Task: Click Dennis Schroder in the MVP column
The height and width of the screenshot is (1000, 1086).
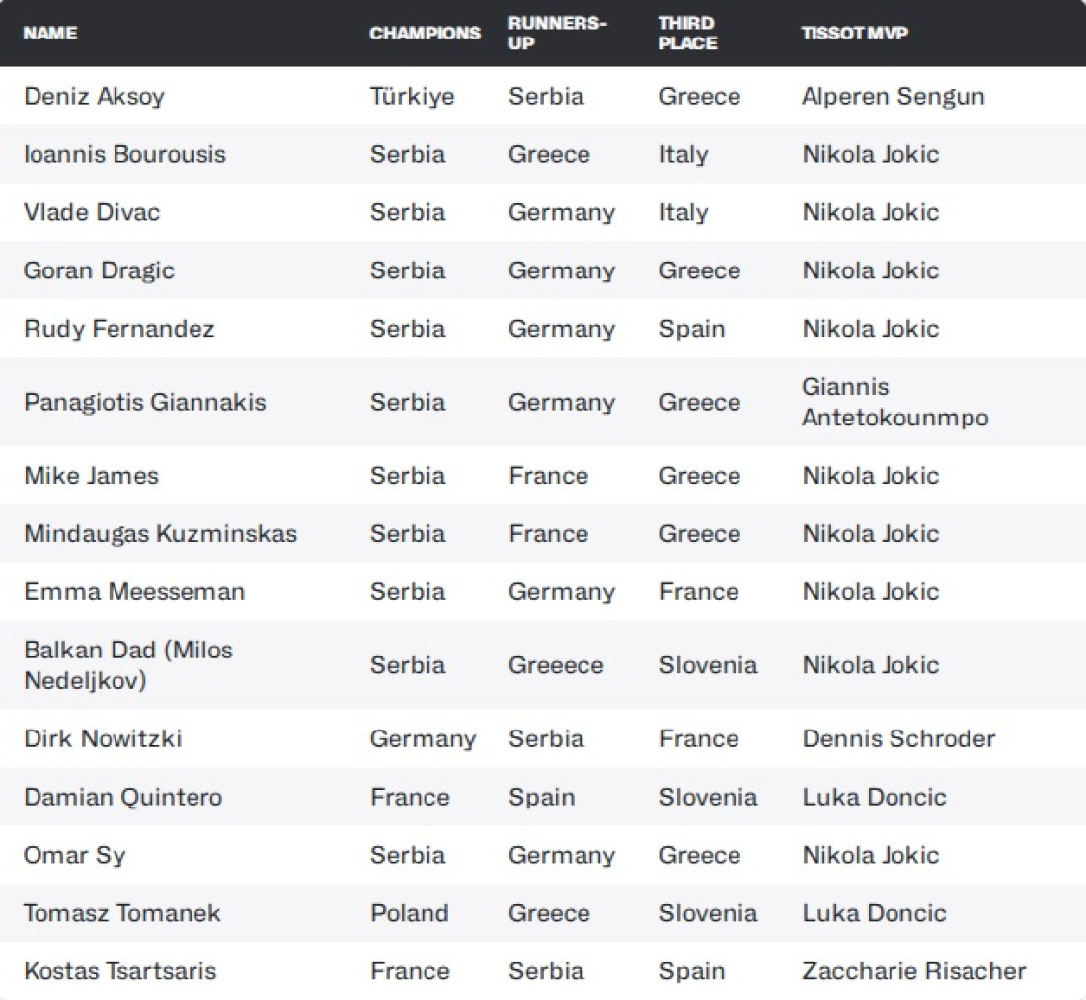Action: pyautogui.click(x=898, y=739)
